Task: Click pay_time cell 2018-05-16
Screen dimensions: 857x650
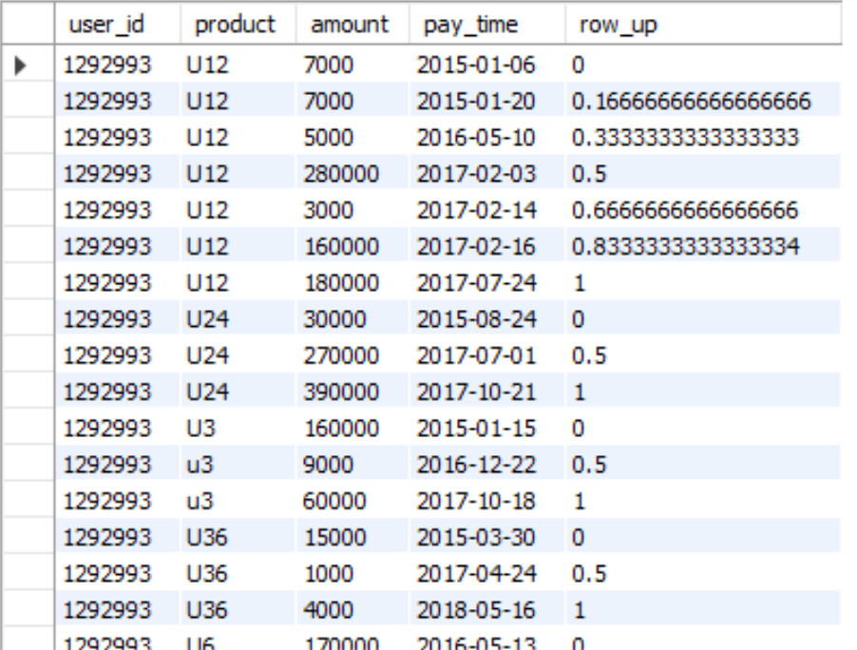Action: tap(486, 610)
